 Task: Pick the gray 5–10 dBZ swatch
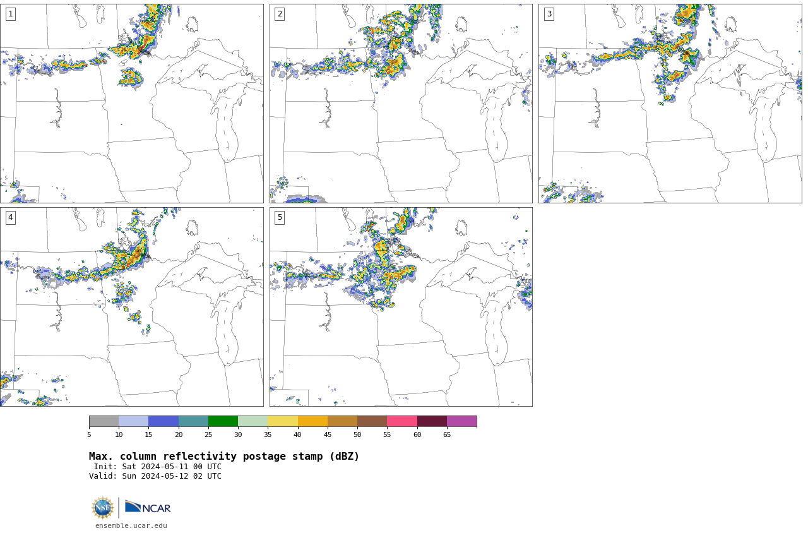pos(104,421)
